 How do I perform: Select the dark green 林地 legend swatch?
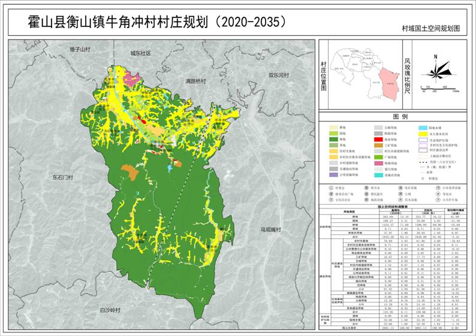click(x=333, y=138)
